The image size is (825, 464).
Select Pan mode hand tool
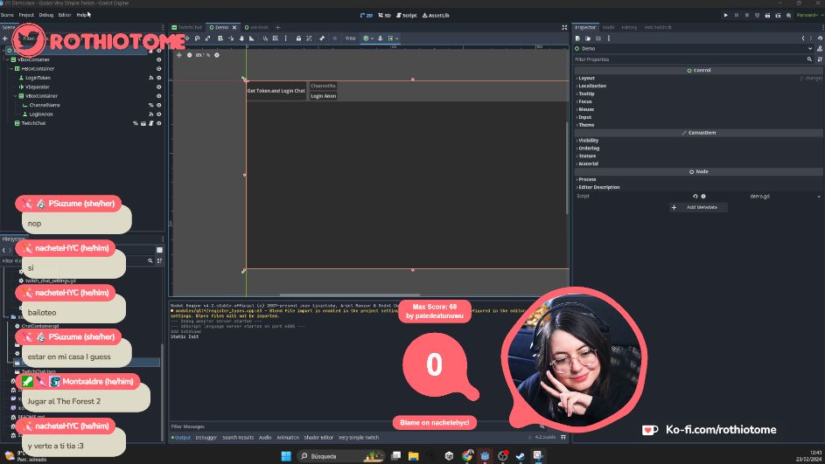tap(241, 38)
